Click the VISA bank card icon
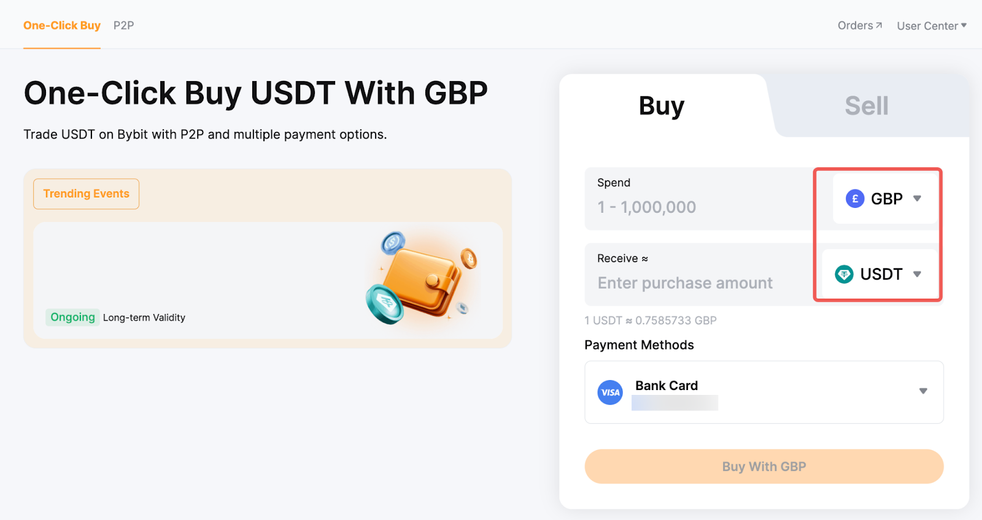This screenshot has width=982, height=520. [x=610, y=392]
